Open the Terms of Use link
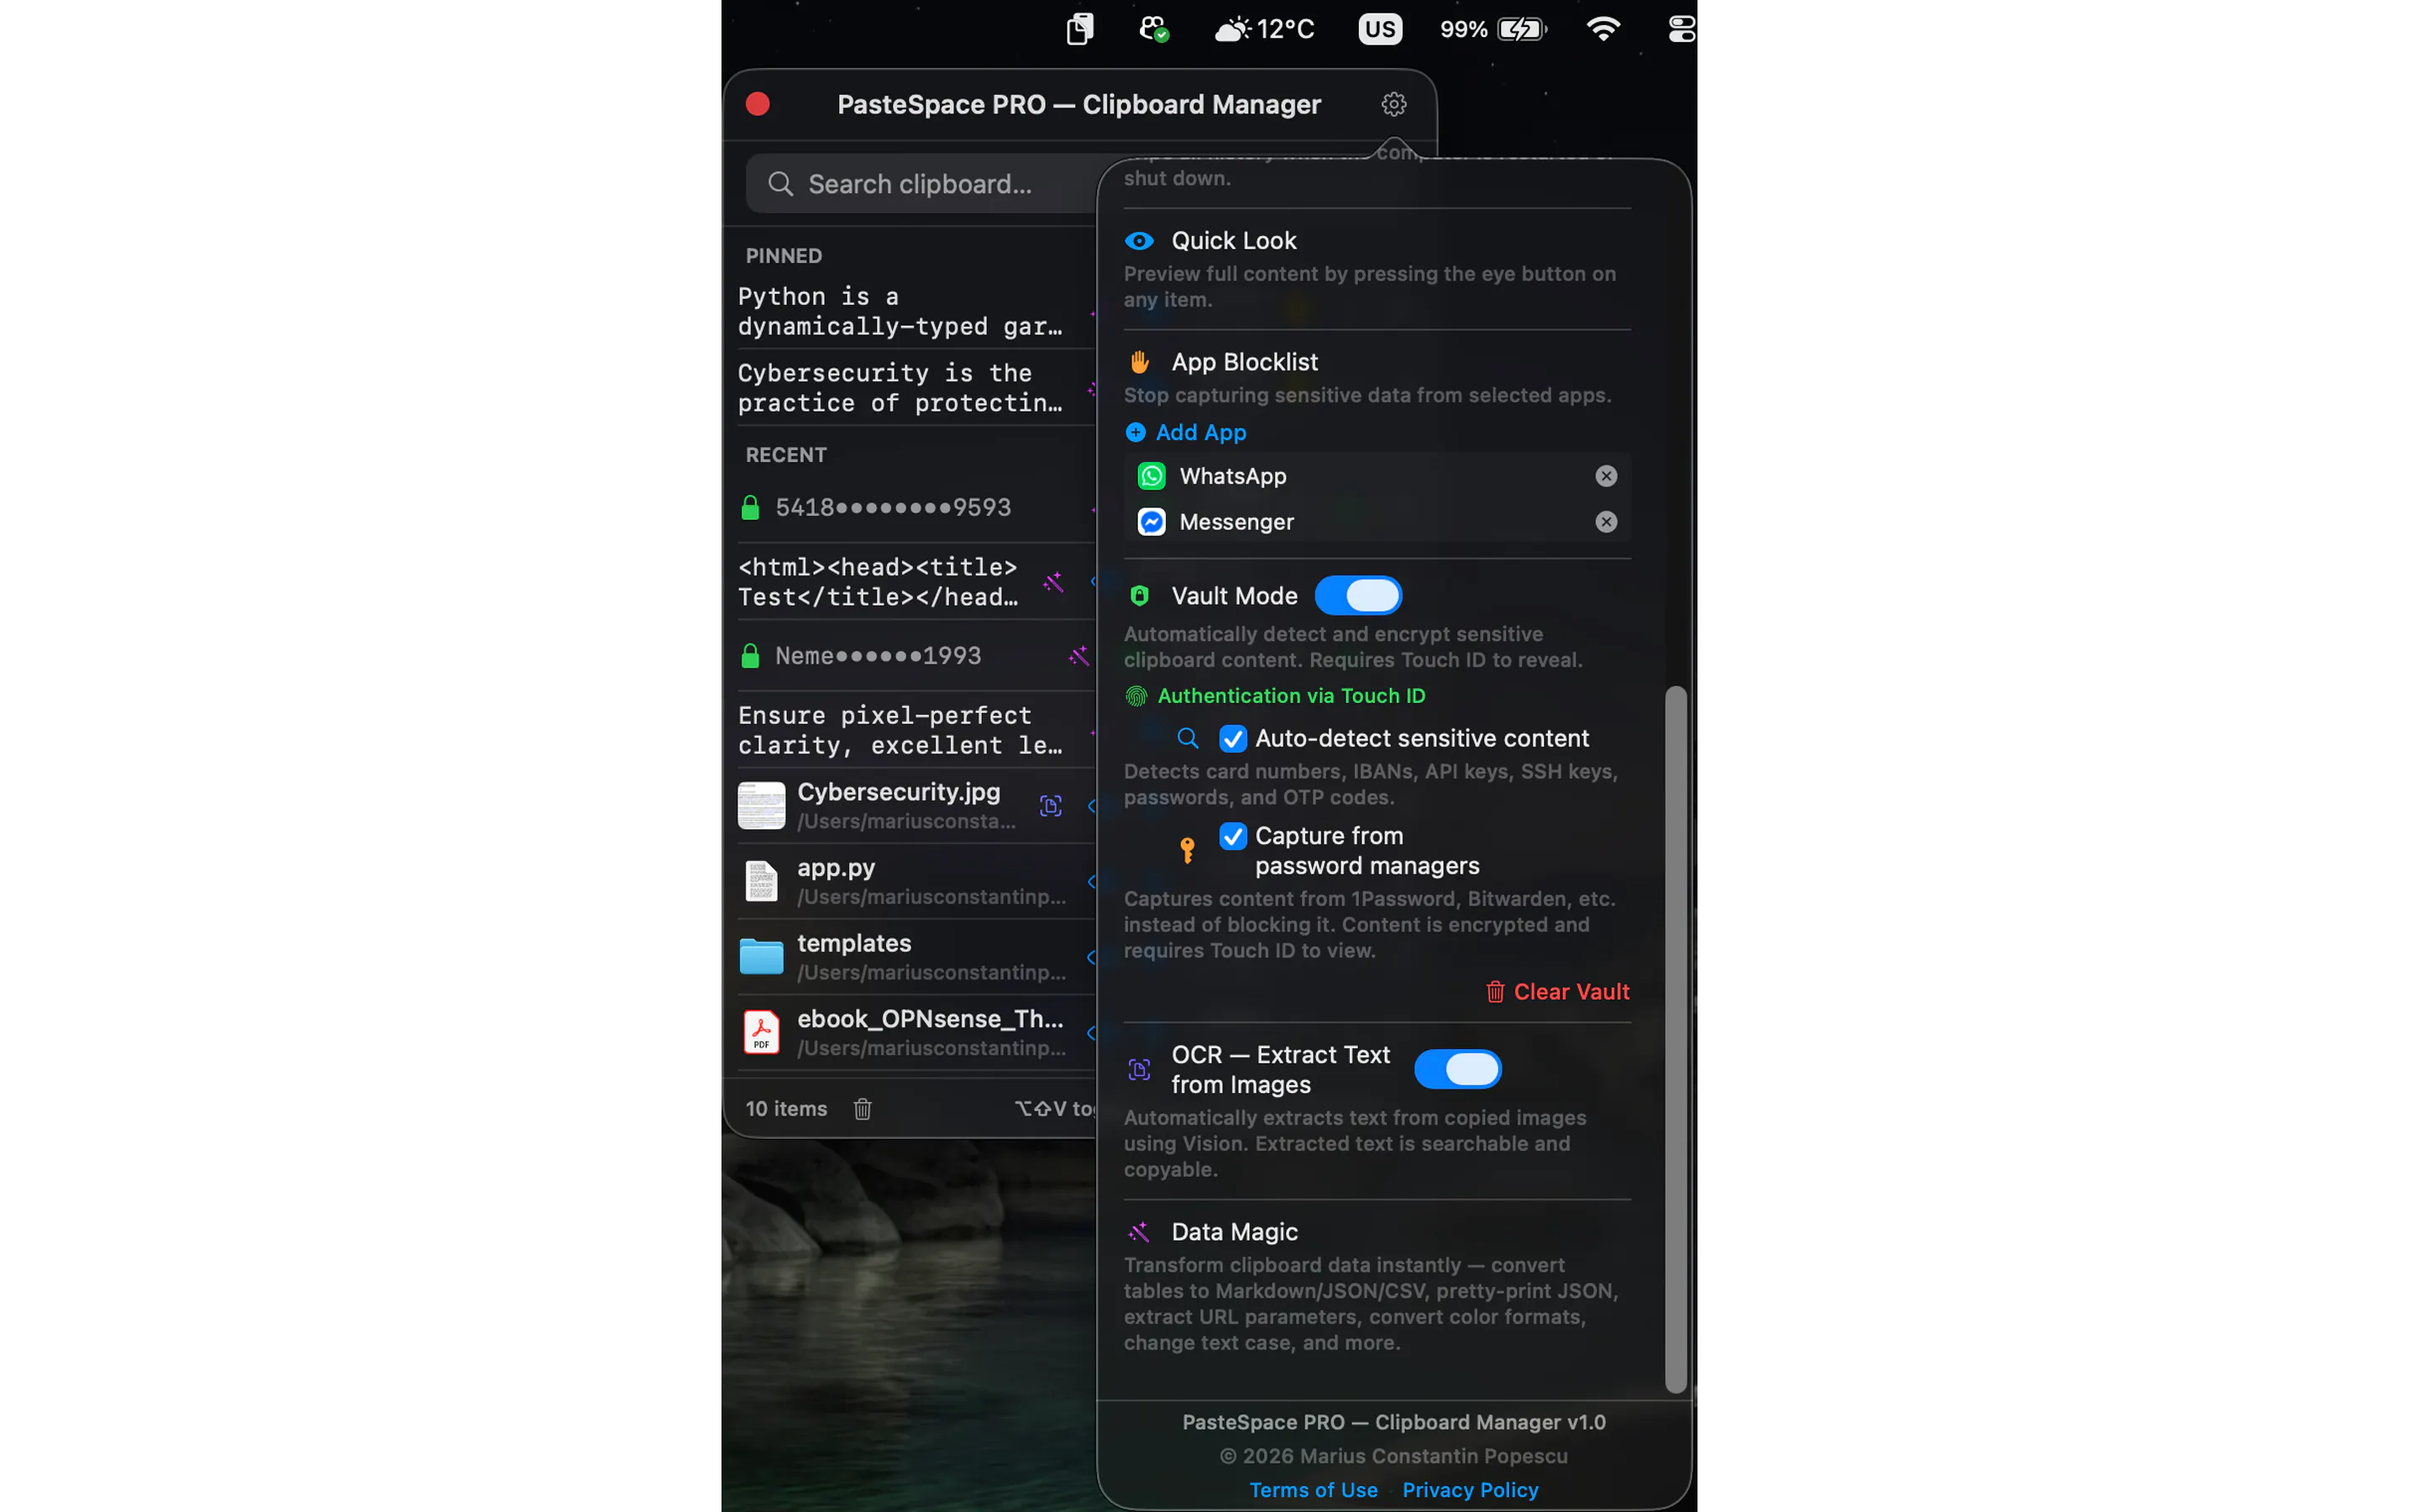 (1314, 1490)
